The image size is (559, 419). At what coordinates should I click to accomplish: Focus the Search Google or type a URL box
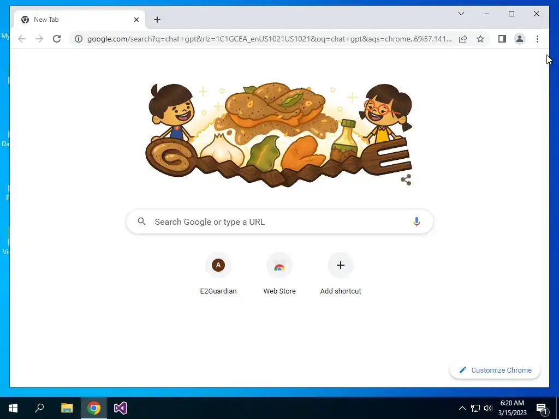tap(279, 222)
